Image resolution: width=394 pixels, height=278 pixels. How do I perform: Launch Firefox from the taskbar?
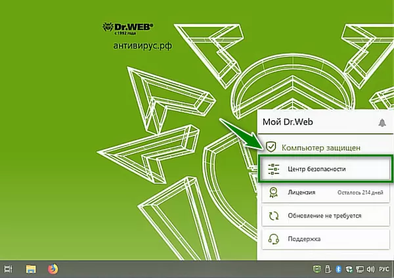(x=53, y=269)
